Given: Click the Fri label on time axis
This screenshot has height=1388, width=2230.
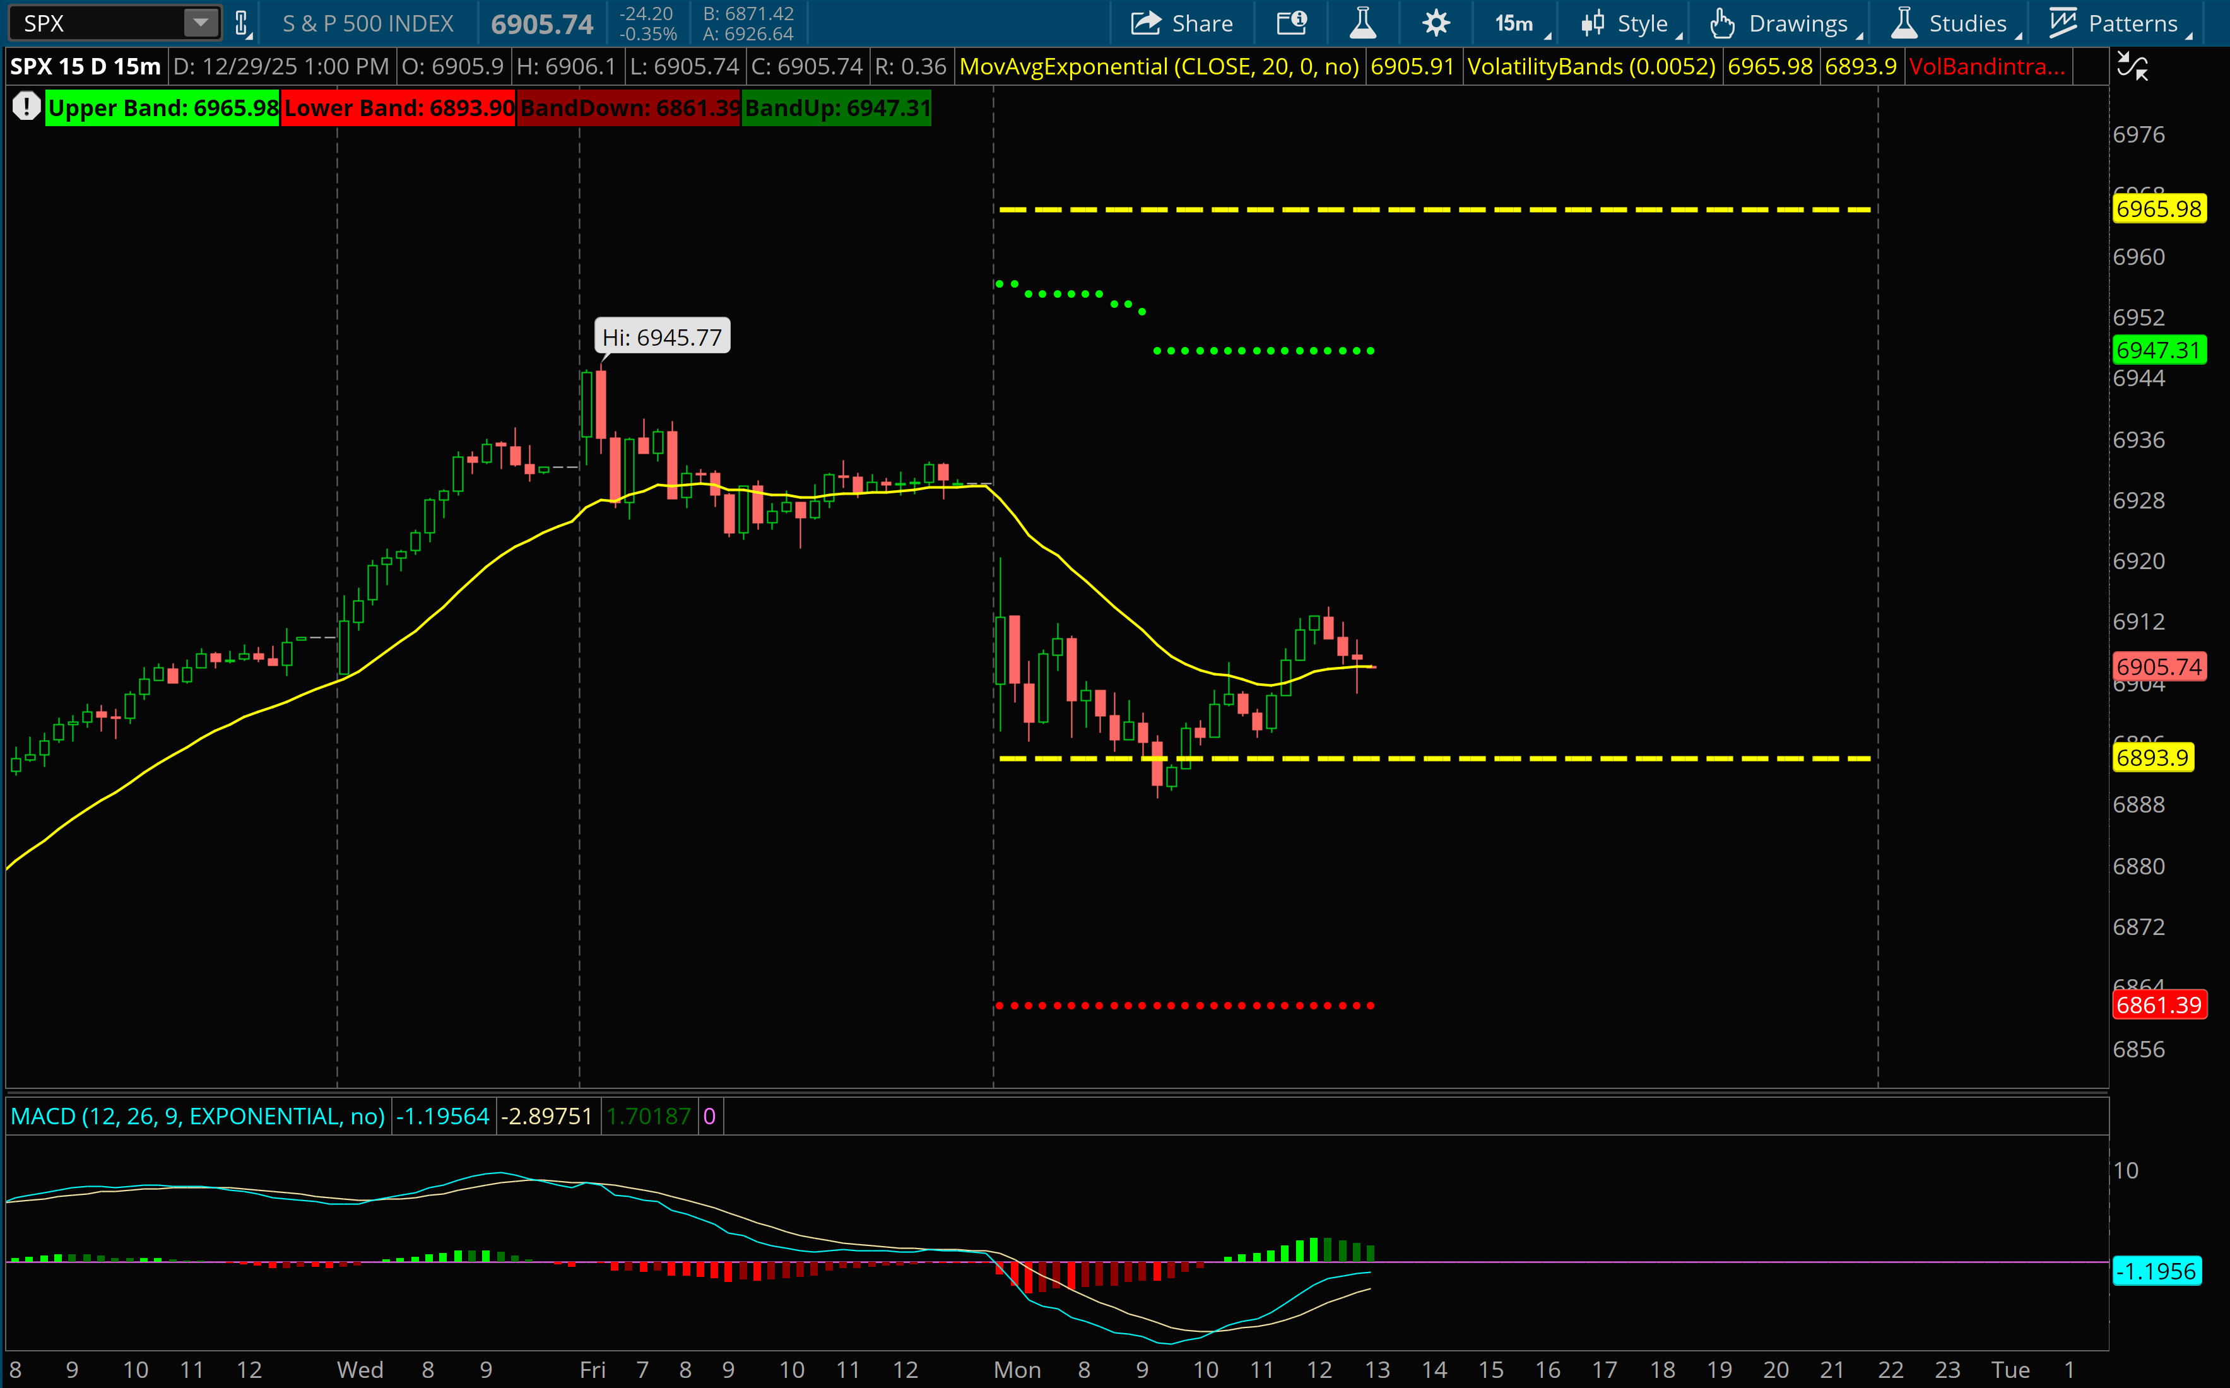Looking at the screenshot, I should (x=593, y=1370).
